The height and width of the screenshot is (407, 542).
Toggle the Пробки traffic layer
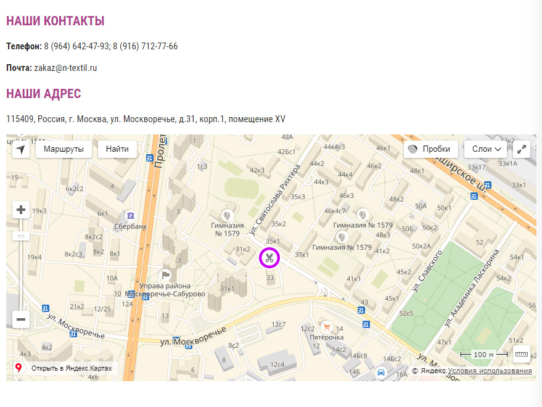coord(431,149)
